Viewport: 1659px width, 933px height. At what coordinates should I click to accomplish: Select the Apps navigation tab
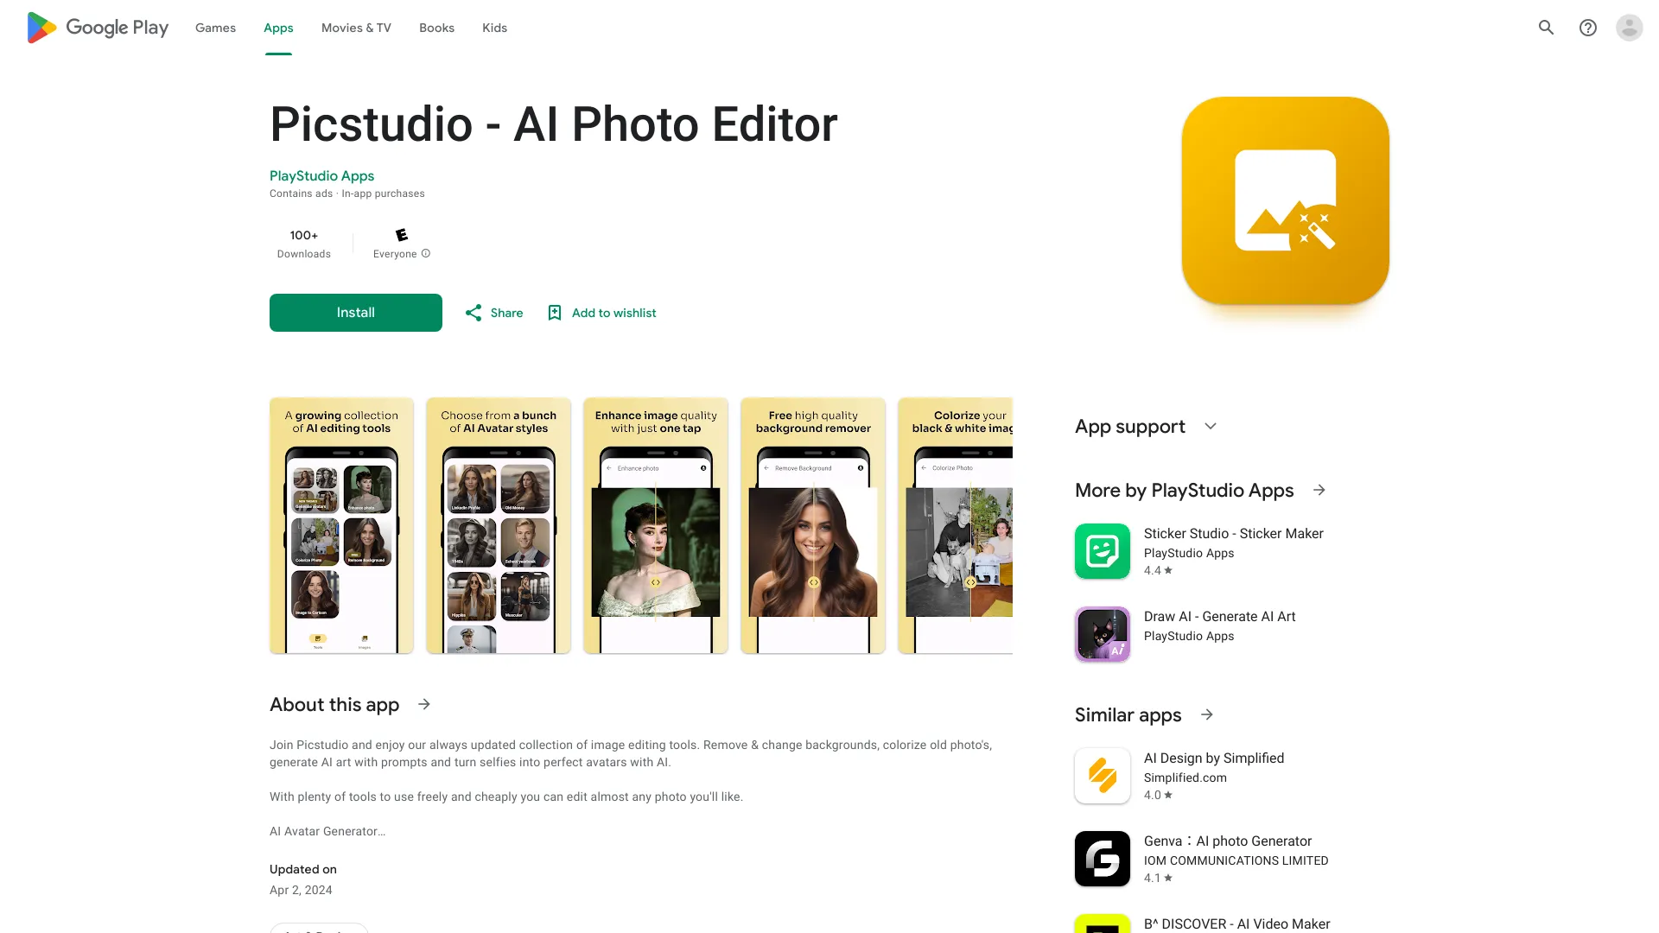coord(278,28)
